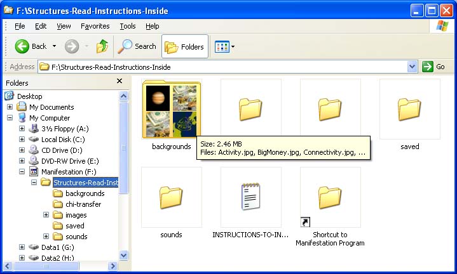This screenshot has width=457, height=274.
Task: Open the Favorites menu
Action: click(x=95, y=26)
